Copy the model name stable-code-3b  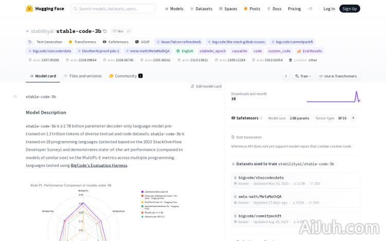[105, 31]
